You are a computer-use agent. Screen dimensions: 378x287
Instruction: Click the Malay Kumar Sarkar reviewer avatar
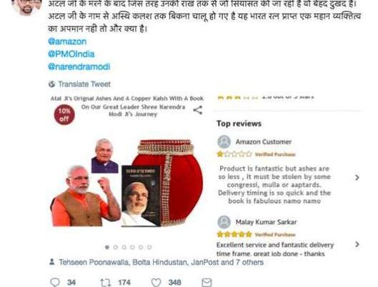tap(224, 222)
